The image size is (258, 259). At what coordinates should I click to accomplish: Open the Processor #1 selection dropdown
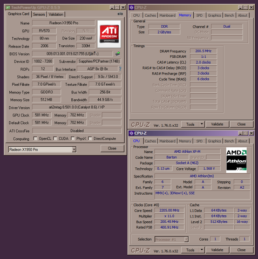(x=186, y=239)
